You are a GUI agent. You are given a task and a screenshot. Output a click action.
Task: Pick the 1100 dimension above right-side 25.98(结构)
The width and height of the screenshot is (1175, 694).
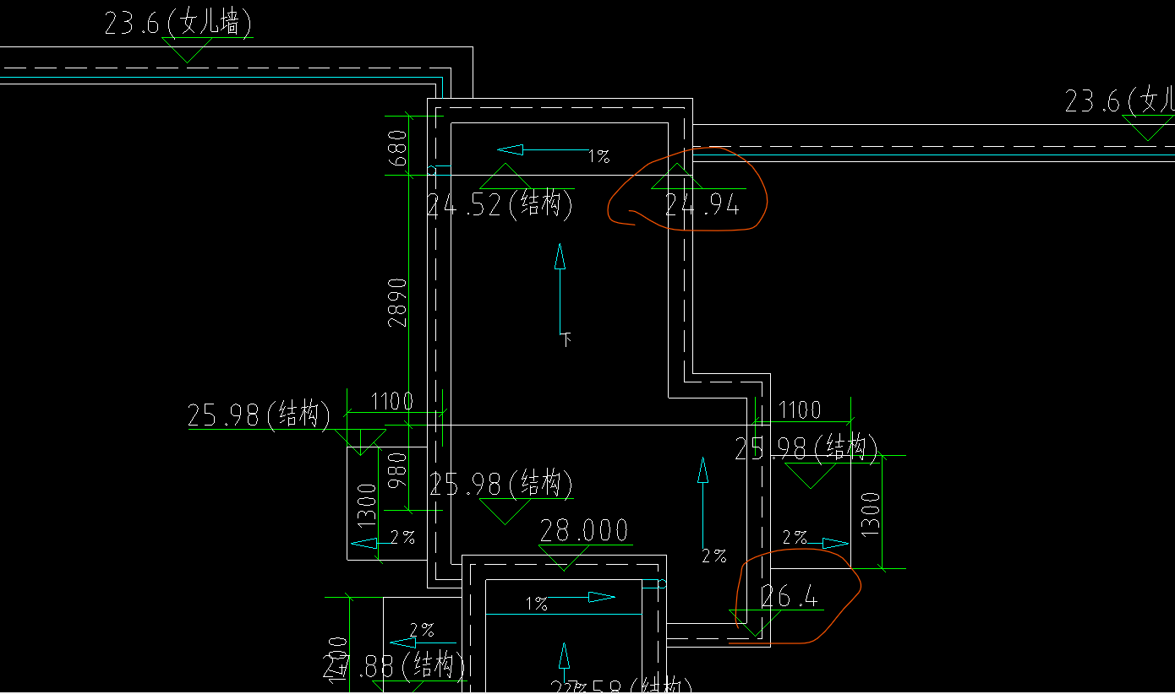[799, 410]
